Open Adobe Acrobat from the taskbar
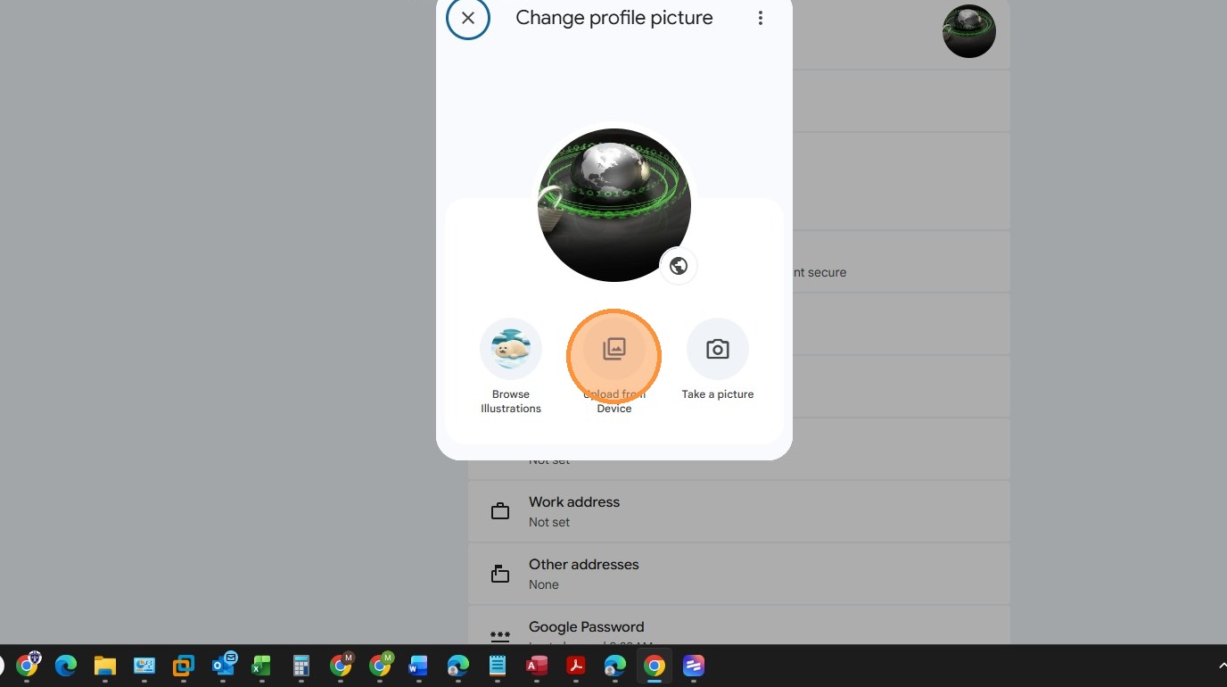 pyautogui.click(x=576, y=665)
